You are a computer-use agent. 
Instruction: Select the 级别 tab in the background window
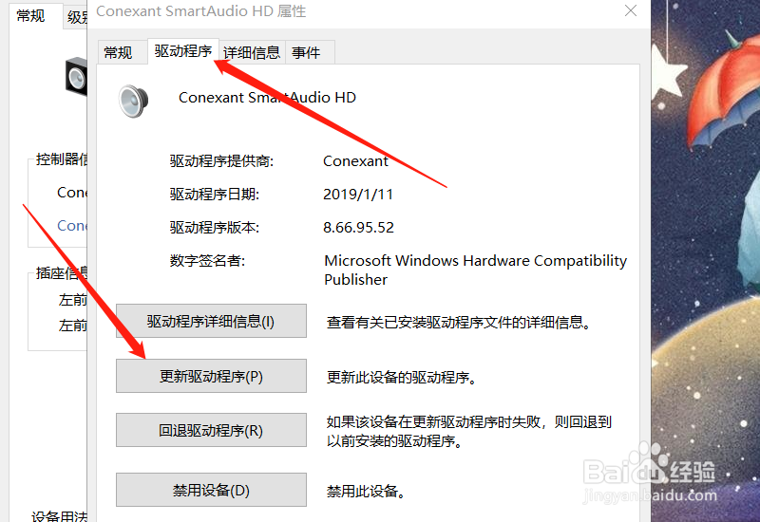(x=77, y=17)
